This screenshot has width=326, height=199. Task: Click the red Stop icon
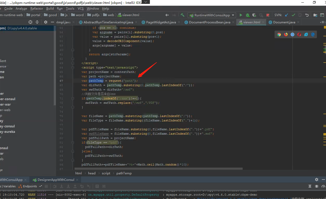(x=268, y=15)
